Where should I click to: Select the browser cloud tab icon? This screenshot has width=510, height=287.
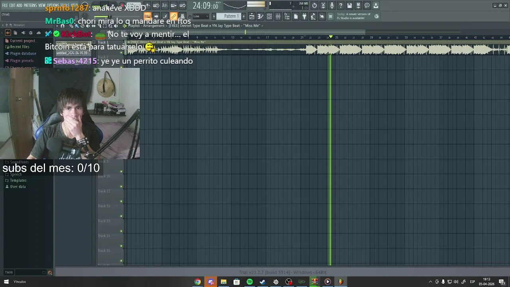[38, 33]
